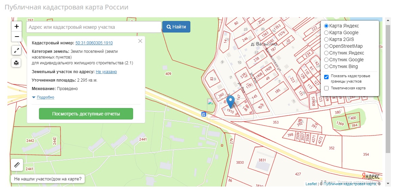Close the cadastral info popup
The width and height of the screenshot is (399, 195).
pos(140,41)
